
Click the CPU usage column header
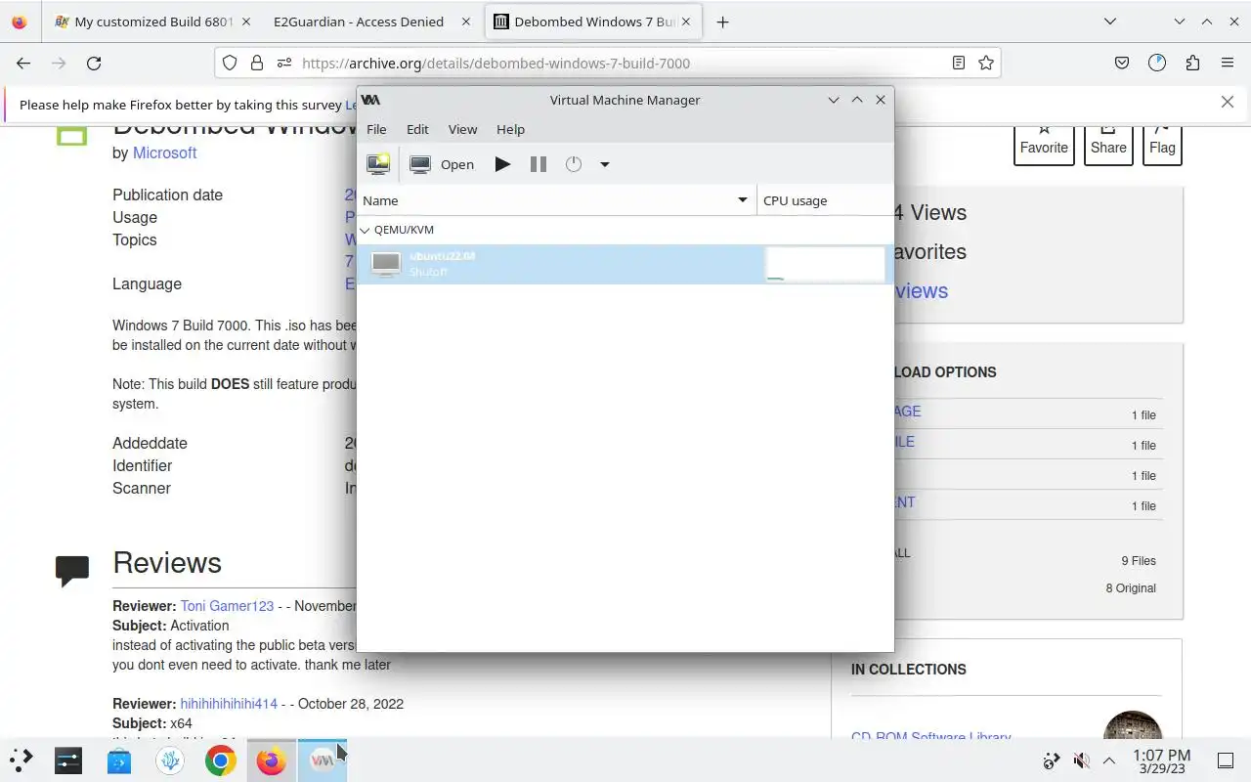pyautogui.click(x=825, y=200)
